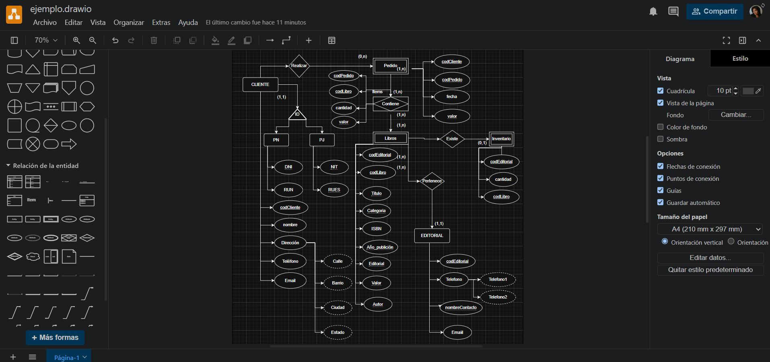The height and width of the screenshot is (362, 770).
Task: Open the A4 paper size dropdown
Action: pyautogui.click(x=710, y=229)
